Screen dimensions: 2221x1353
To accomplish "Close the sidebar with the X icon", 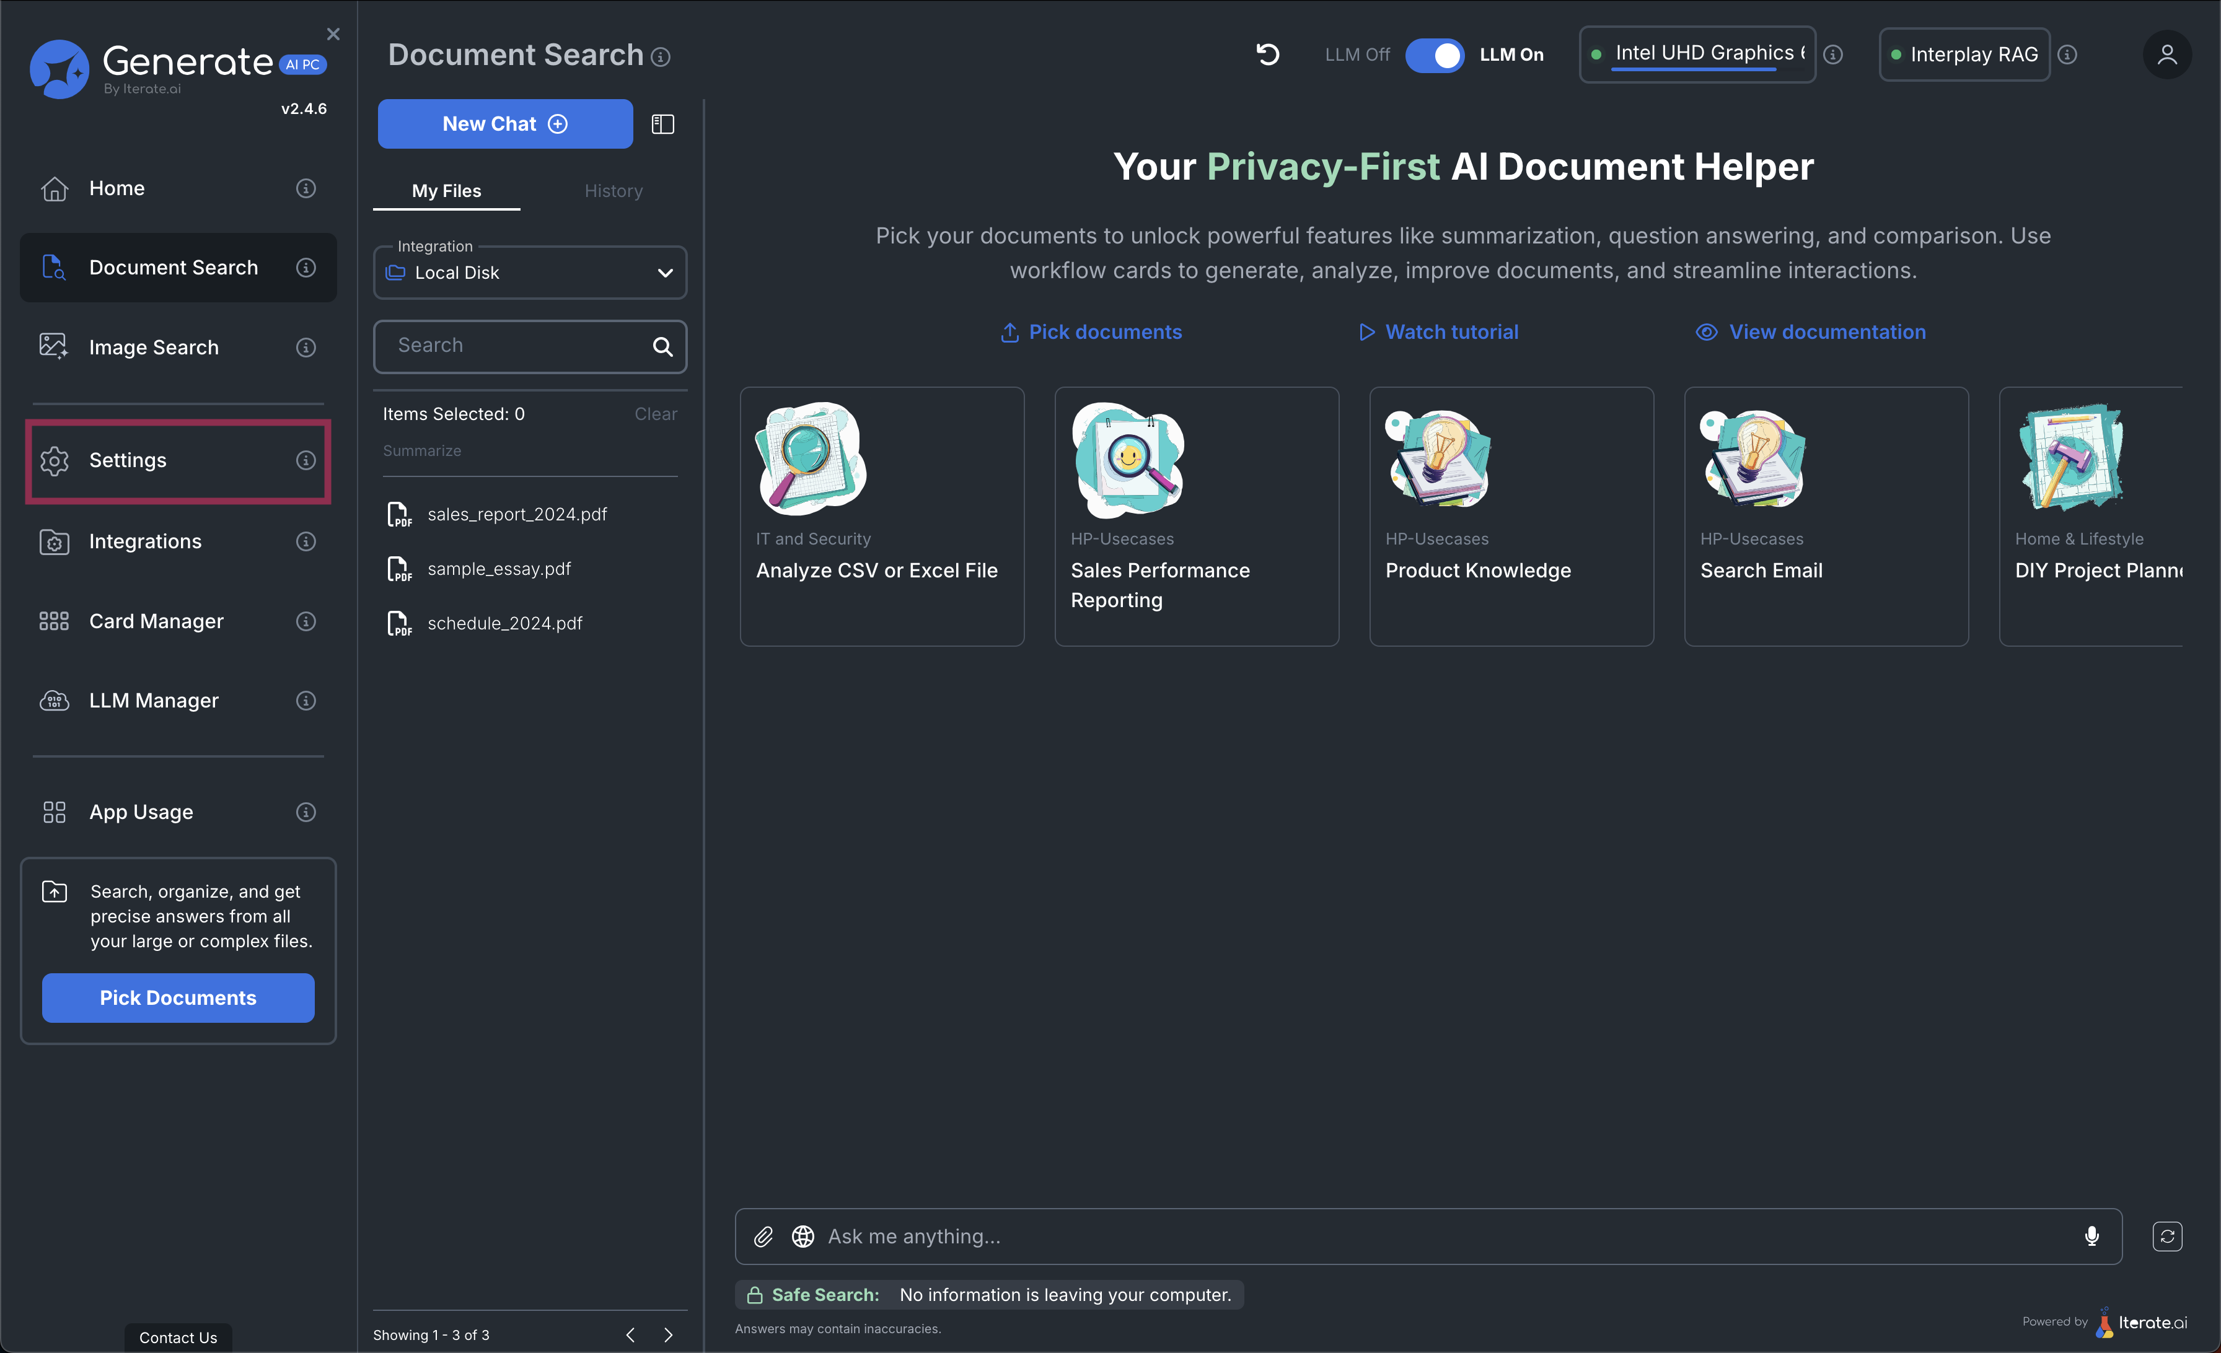I will click(333, 34).
